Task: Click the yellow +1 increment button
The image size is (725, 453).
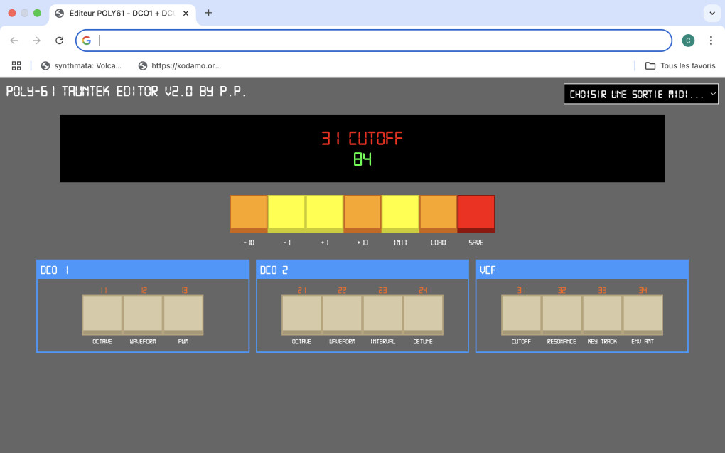Action: (325, 214)
